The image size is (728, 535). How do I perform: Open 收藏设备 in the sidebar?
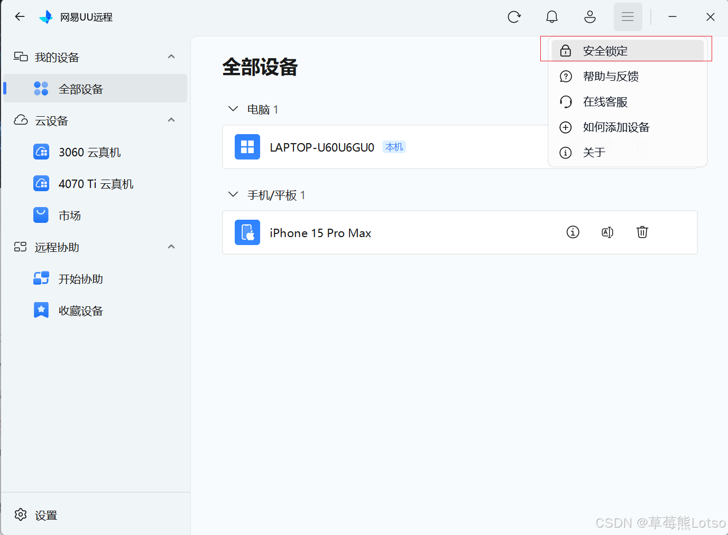click(x=95, y=311)
